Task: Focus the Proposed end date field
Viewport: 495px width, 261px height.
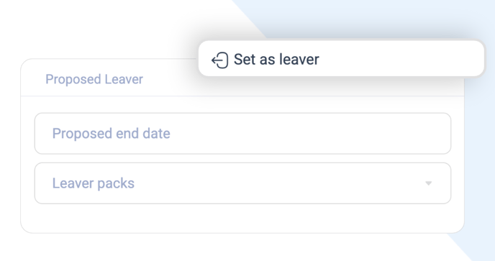Action: click(x=242, y=134)
